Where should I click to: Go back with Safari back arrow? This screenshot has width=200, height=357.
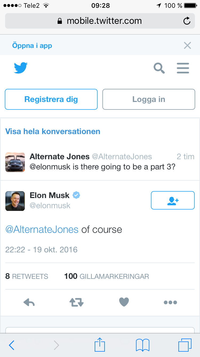[12, 345]
